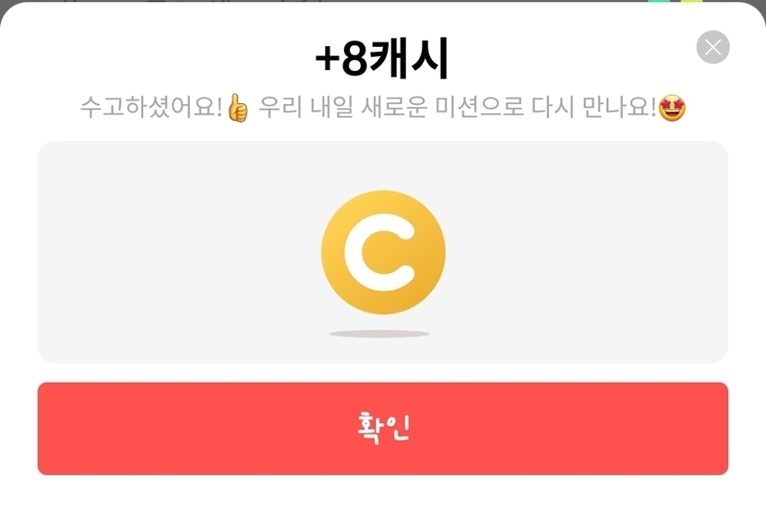Screen dimensions: 766x531
Task: Tap the gold cash coin icon
Action: click(384, 253)
